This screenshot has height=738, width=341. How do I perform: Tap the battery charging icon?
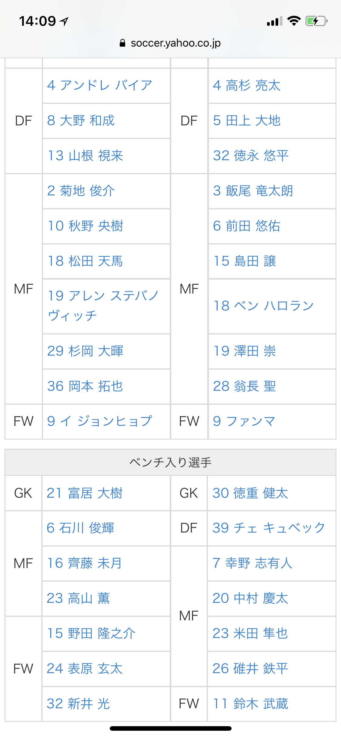[x=316, y=21]
